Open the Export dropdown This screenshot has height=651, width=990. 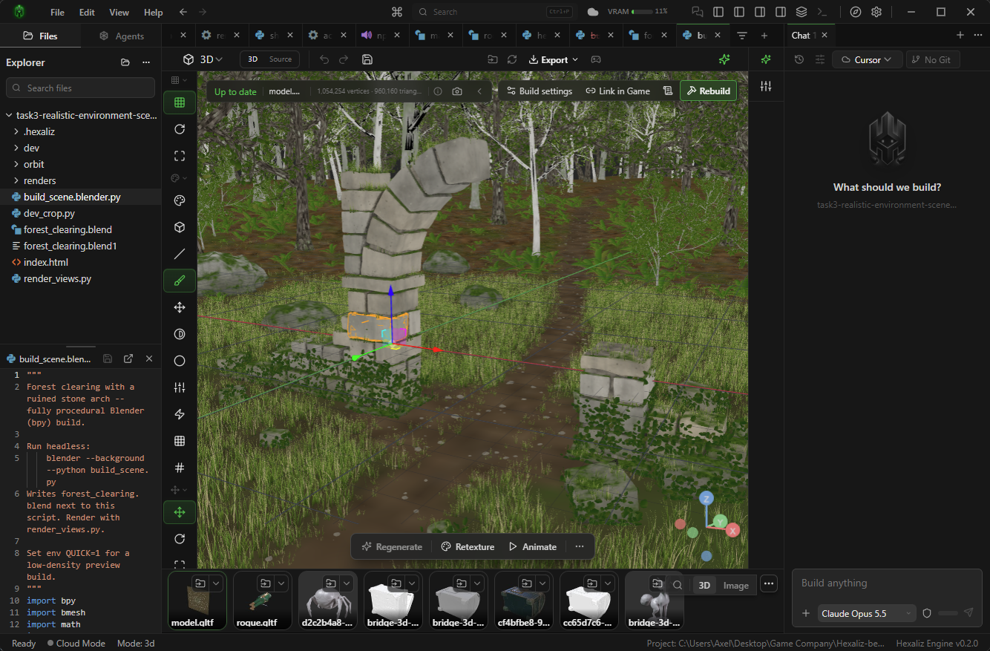coord(554,59)
